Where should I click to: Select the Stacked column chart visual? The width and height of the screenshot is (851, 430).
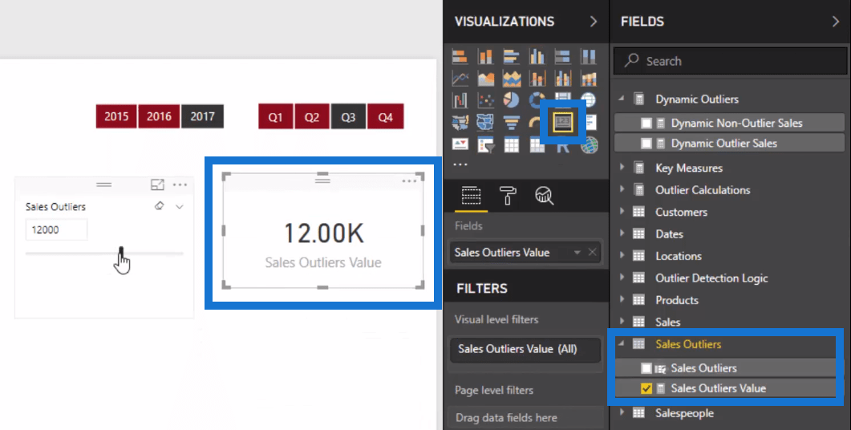click(x=485, y=56)
